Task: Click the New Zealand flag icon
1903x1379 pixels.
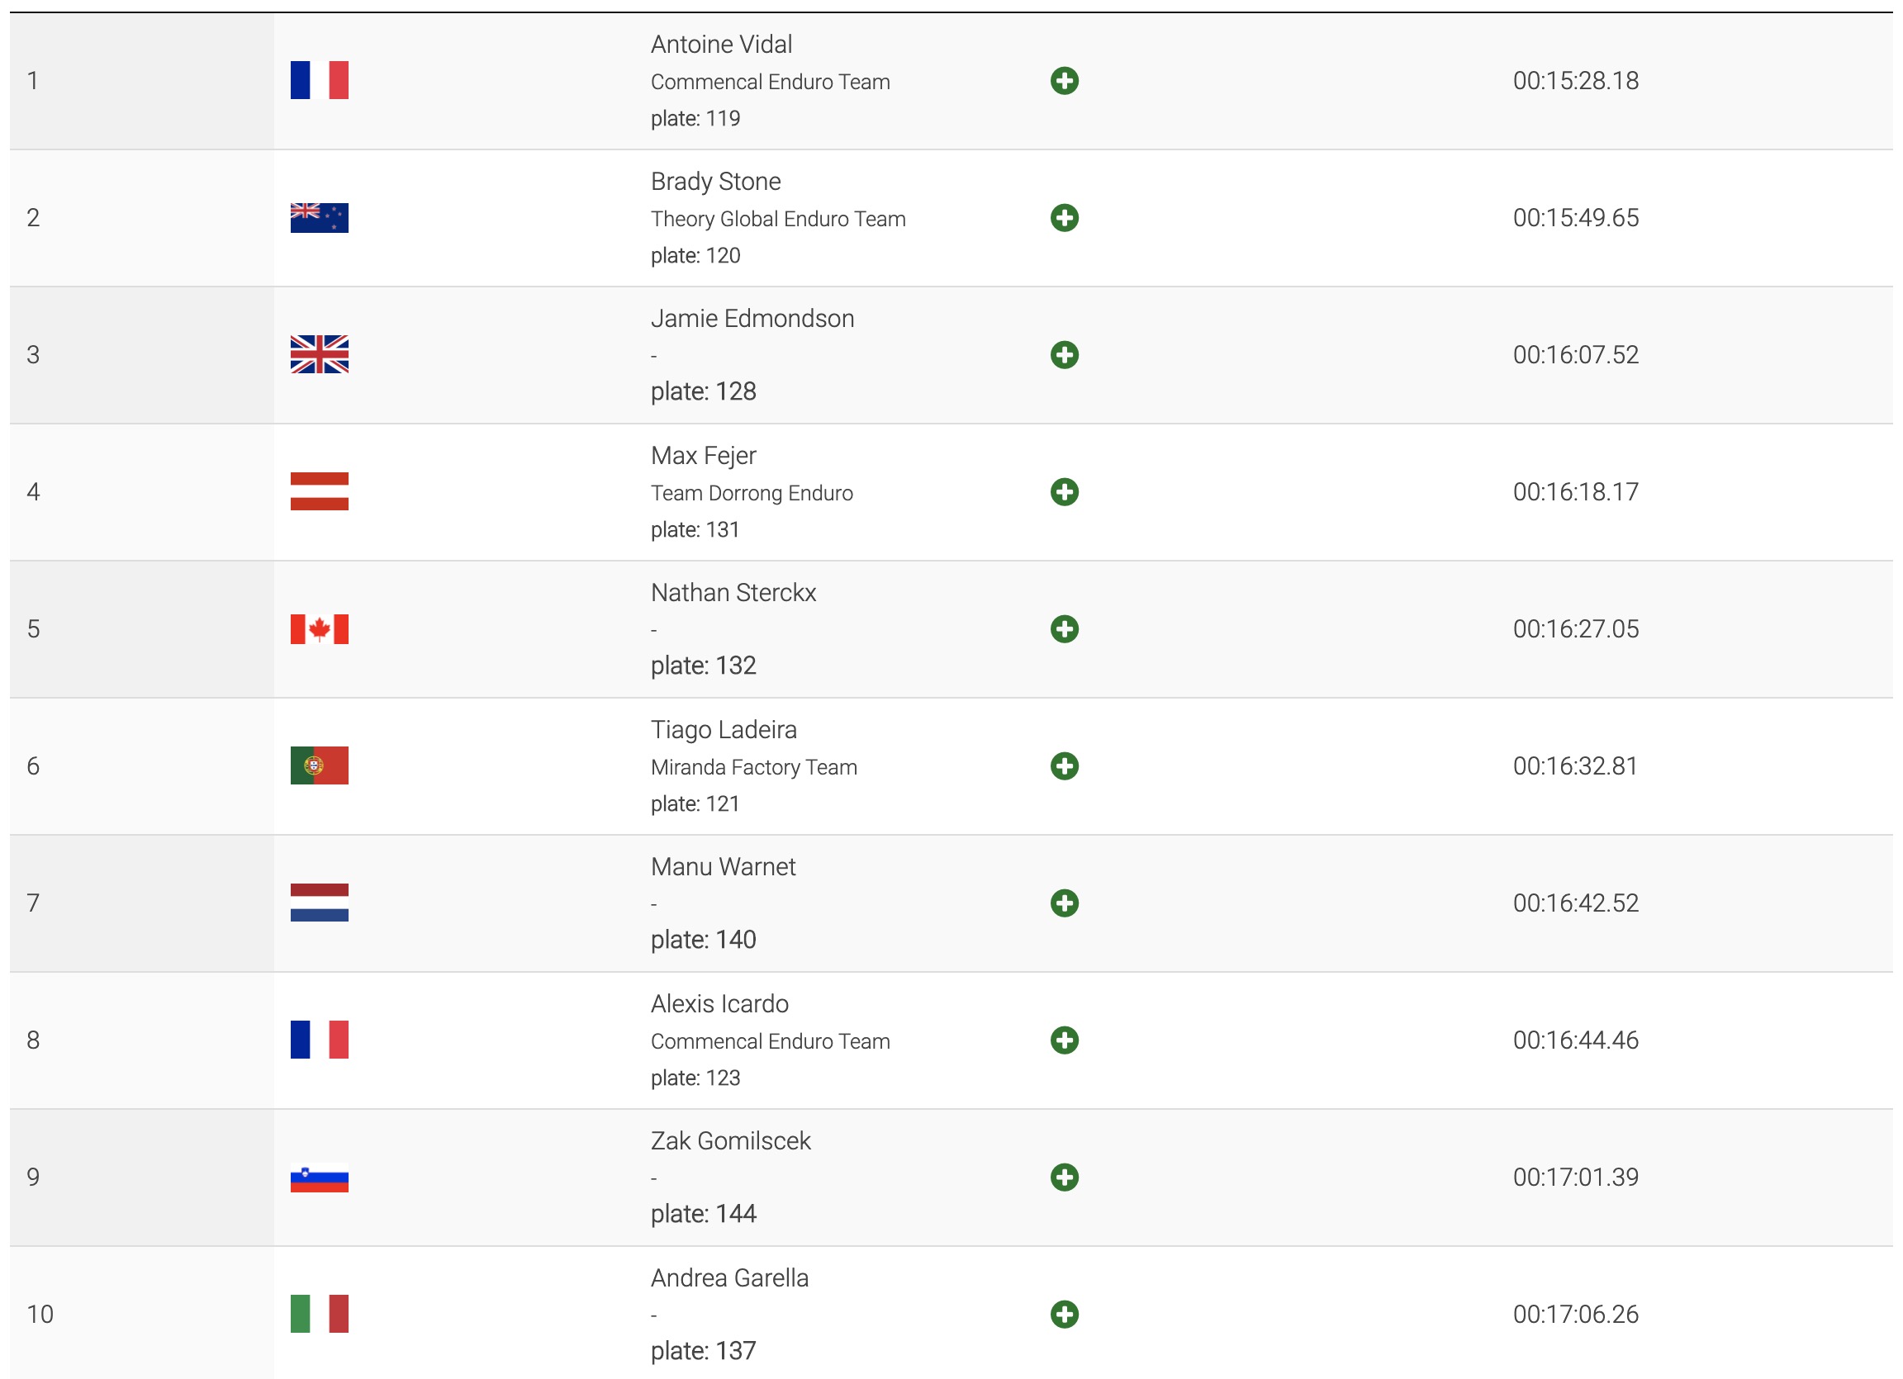Action: [x=319, y=218]
